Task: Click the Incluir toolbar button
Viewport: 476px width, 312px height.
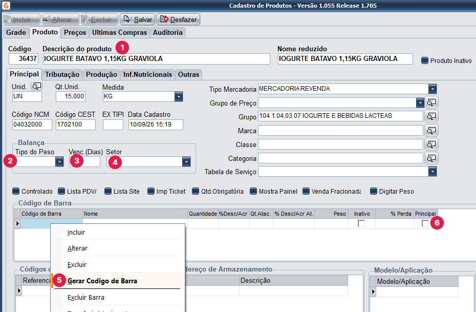Action: (21, 19)
